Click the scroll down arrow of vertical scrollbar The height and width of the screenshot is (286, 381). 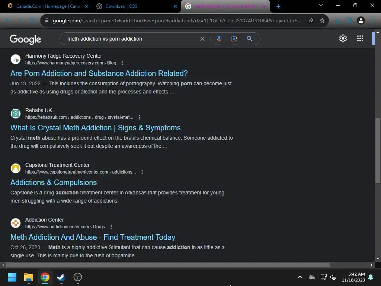point(378,258)
